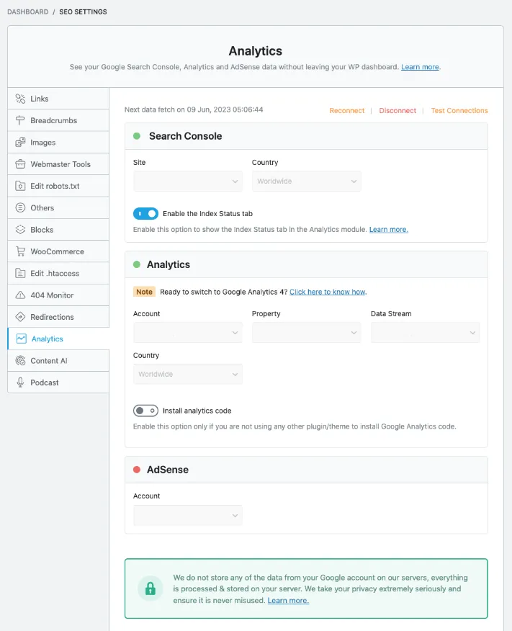Go to Dashboard via breadcrumb
Image resolution: width=512 pixels, height=631 pixels.
pos(28,12)
